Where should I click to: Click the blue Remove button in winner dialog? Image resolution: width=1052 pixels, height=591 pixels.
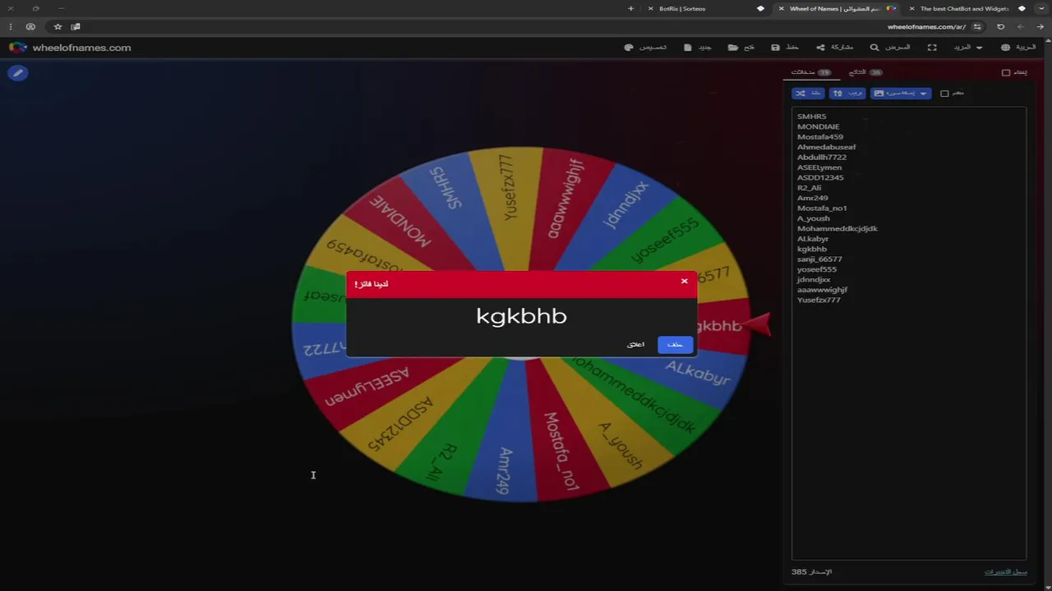point(675,345)
